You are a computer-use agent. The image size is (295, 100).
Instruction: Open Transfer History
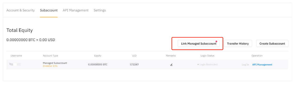pos(238,43)
